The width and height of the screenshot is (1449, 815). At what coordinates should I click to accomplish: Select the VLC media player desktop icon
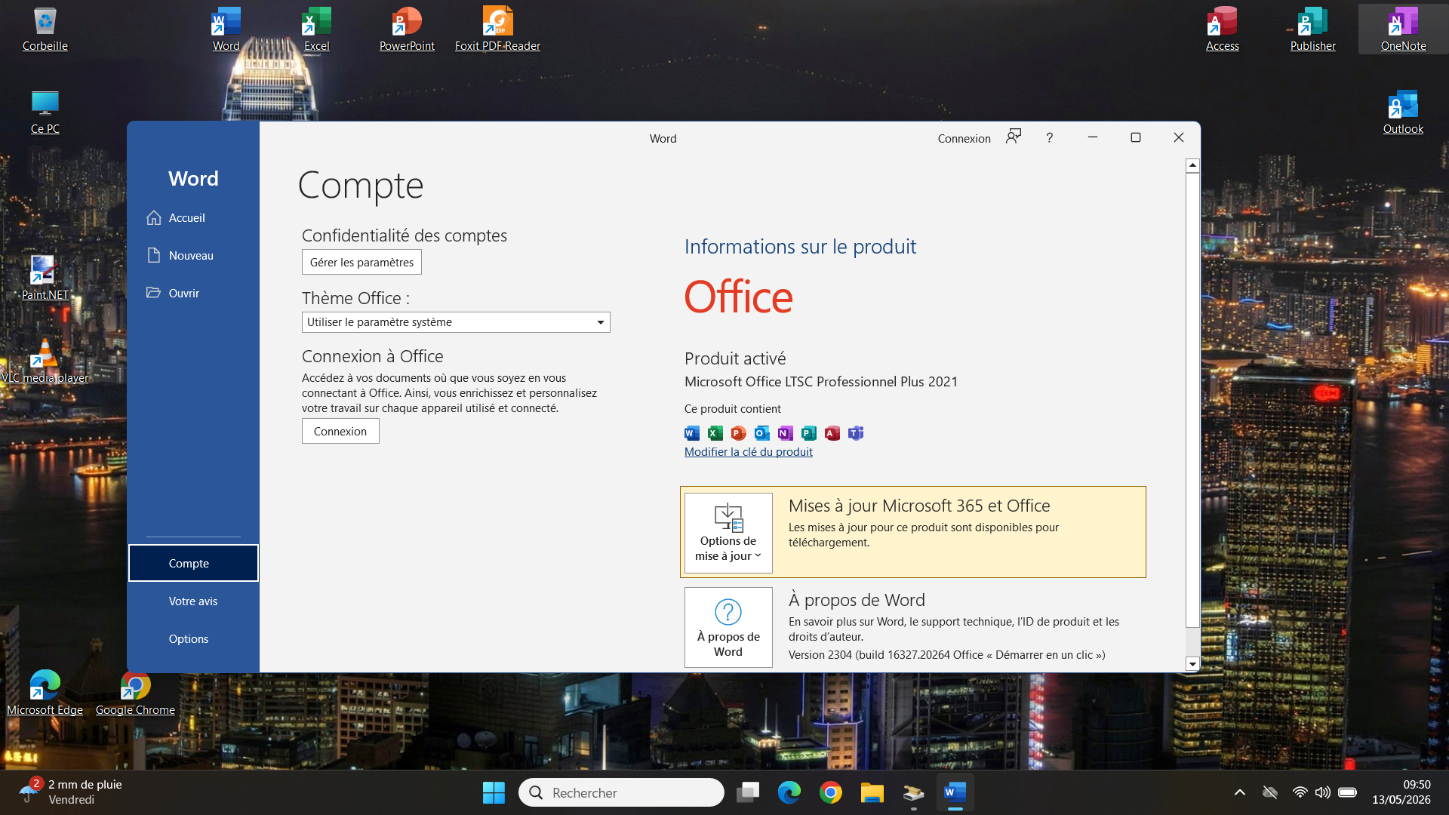[x=45, y=361]
